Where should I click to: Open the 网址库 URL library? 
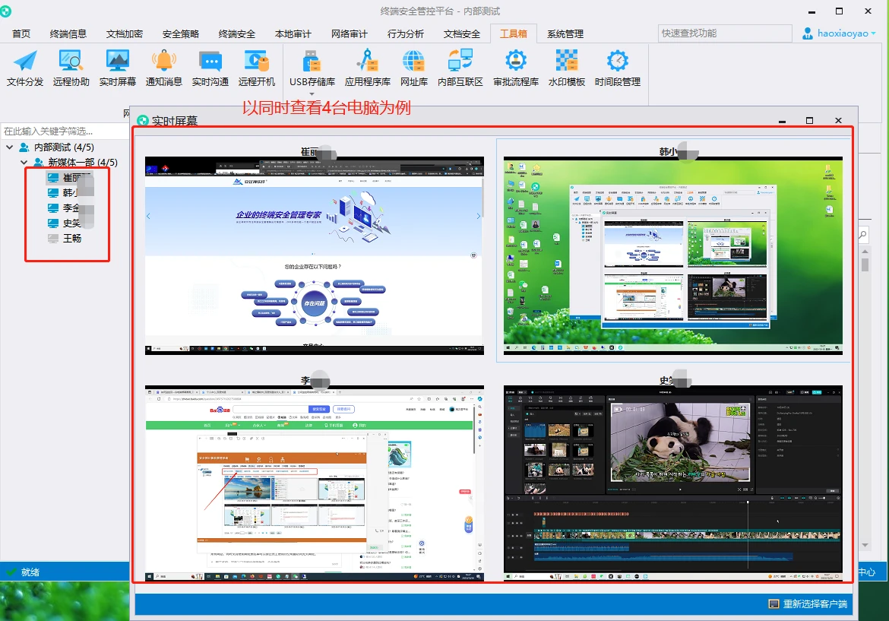click(414, 68)
